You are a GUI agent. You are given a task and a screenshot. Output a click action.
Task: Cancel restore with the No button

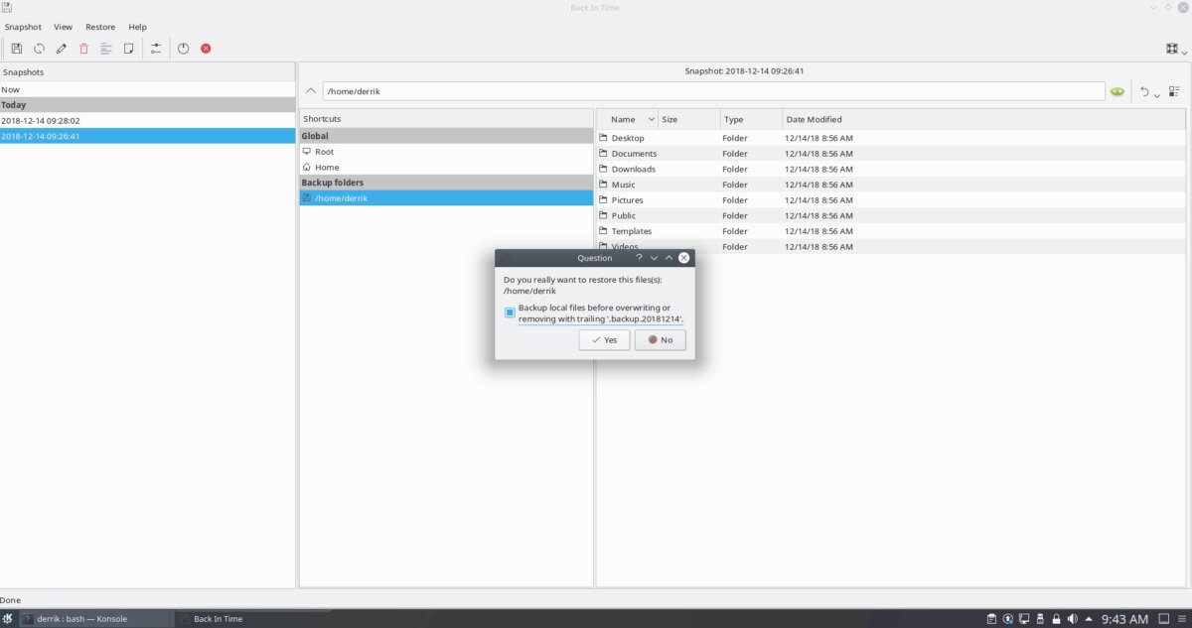point(660,340)
